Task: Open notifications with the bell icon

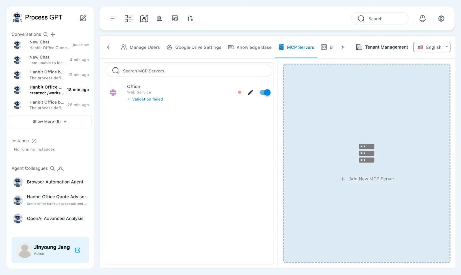Action: pyautogui.click(x=422, y=18)
